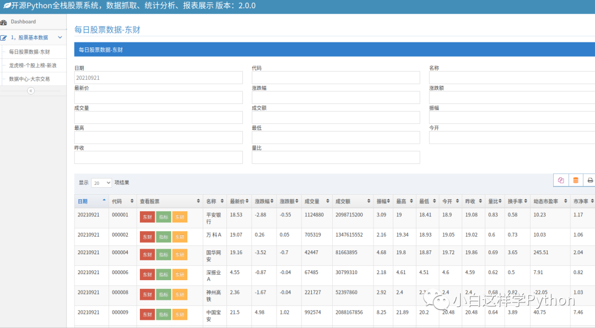选择菜单中的龙虎榜-个股上榜-新浪
Screen dimensions: 595x328
33,65
